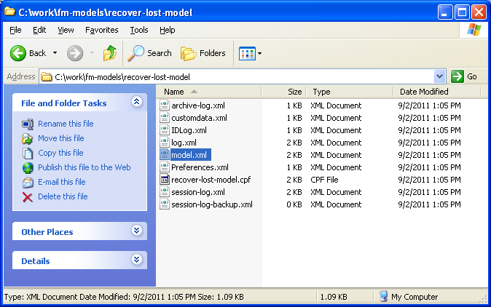Click the Move task folder icon

pos(28,138)
